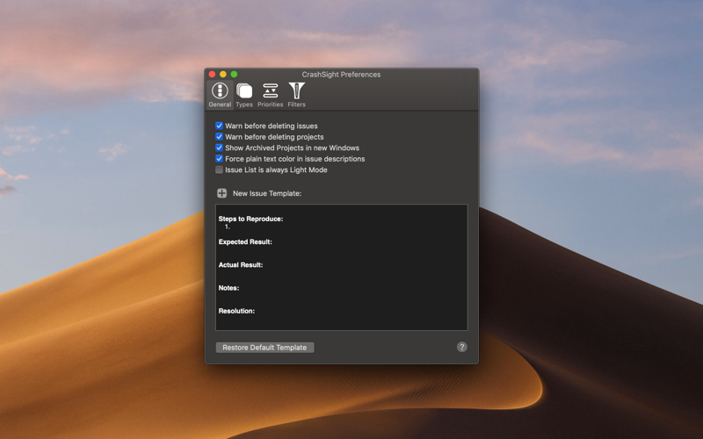Click the Resolution heading in template
Viewport: 703px width, 439px height.
[236, 311]
